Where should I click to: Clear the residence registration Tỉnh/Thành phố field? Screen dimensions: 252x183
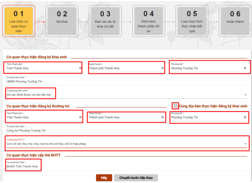[80, 117]
